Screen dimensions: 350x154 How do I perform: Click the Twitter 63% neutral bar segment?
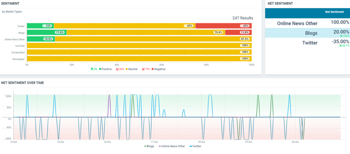124,26
